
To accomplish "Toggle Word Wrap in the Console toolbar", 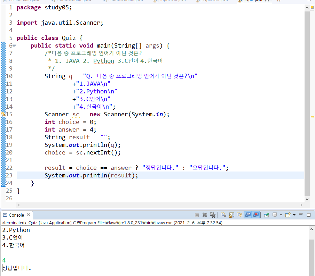I will pyautogui.click(x=240, y=215).
